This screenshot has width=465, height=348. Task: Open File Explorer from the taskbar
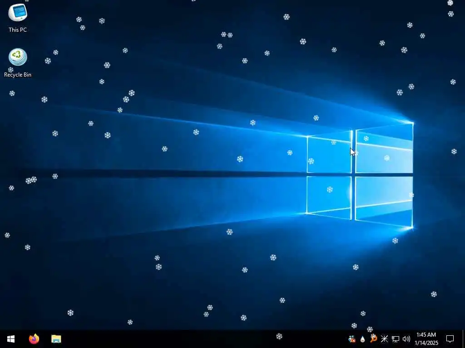pos(56,339)
